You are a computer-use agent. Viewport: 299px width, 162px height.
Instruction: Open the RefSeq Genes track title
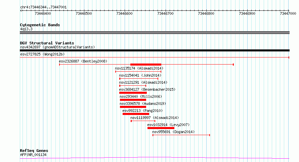tap(34, 151)
